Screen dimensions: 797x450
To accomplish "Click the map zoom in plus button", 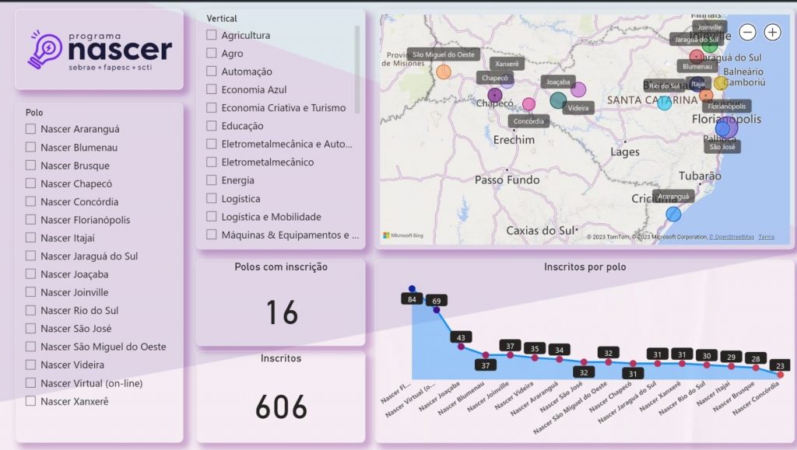I will click(x=772, y=32).
